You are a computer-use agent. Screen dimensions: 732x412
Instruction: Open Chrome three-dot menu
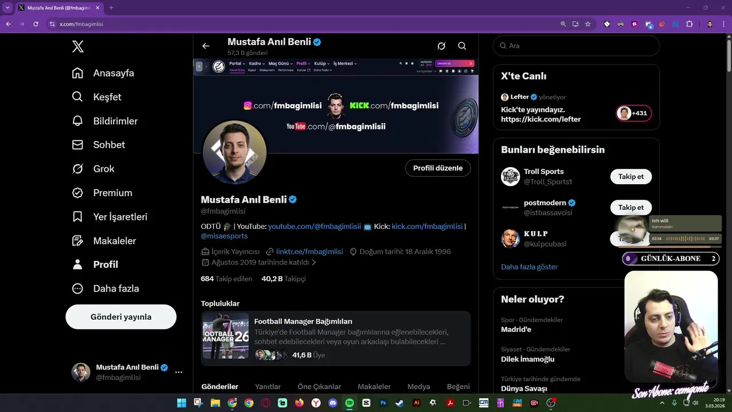point(724,24)
